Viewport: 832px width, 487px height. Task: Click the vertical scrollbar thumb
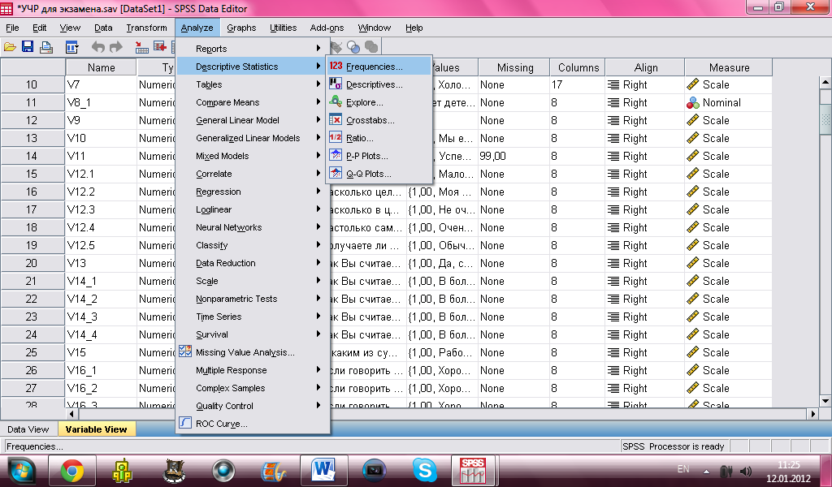coord(825,120)
